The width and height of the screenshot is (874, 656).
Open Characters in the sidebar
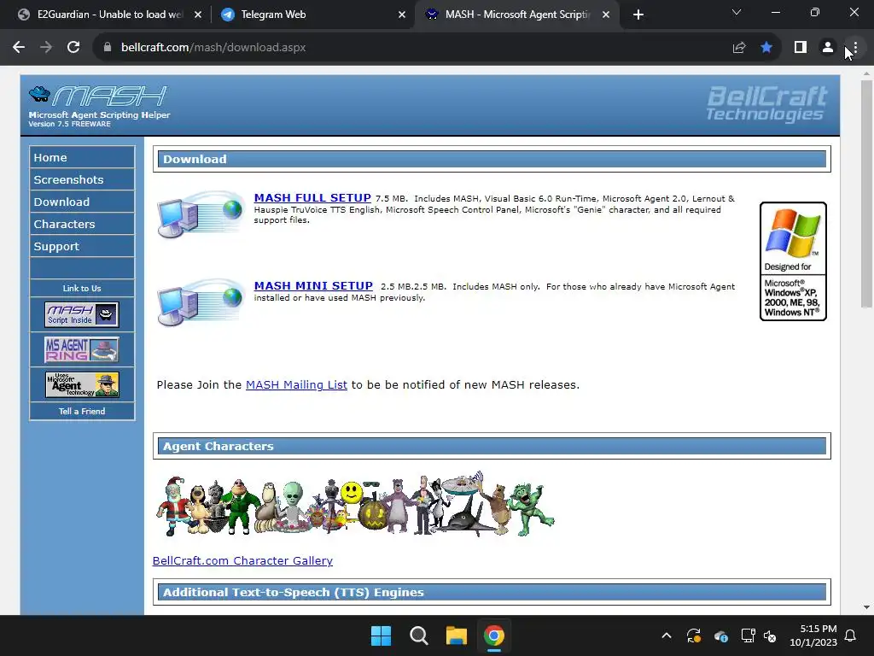click(x=82, y=225)
